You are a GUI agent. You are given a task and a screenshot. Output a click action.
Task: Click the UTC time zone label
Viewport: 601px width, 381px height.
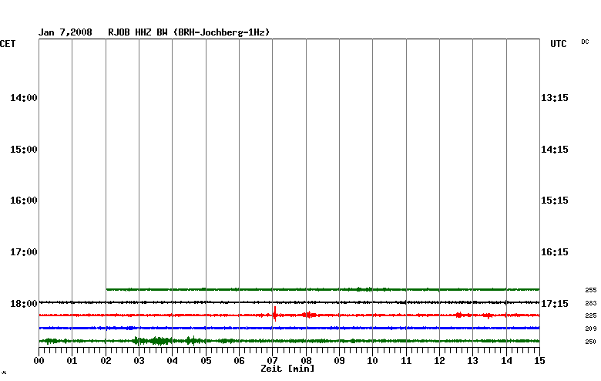tap(558, 44)
